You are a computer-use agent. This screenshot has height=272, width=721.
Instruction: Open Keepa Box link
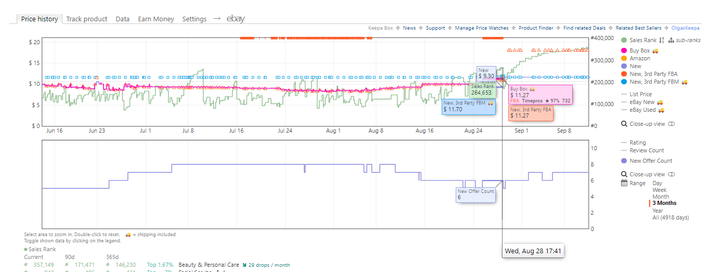(x=381, y=28)
